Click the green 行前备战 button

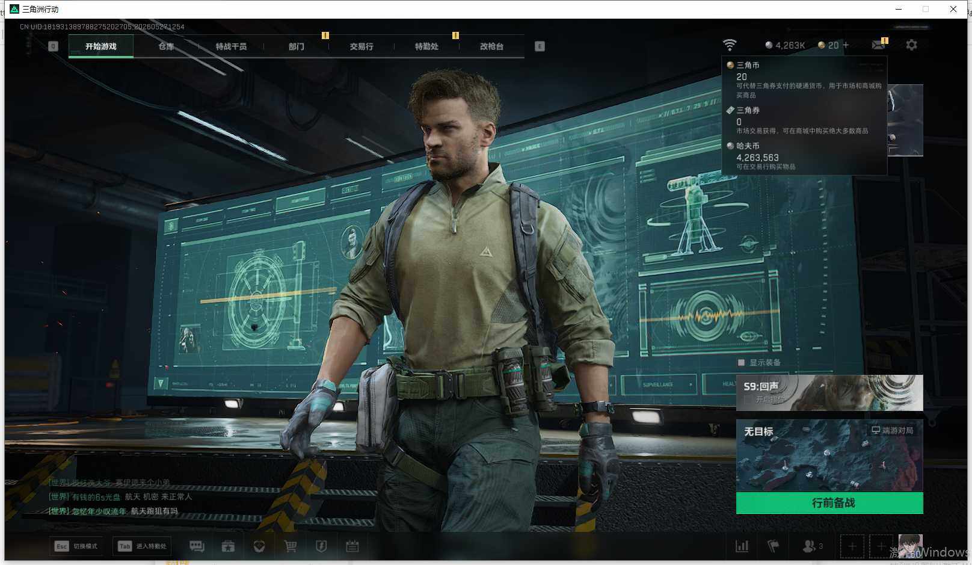click(829, 503)
